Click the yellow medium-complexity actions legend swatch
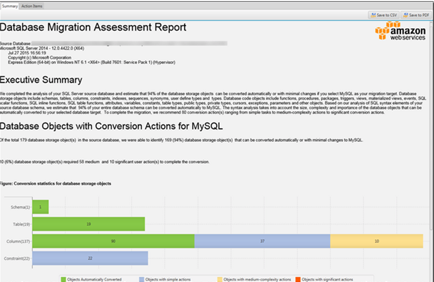Screen dimensions: 434x282 point(220,280)
